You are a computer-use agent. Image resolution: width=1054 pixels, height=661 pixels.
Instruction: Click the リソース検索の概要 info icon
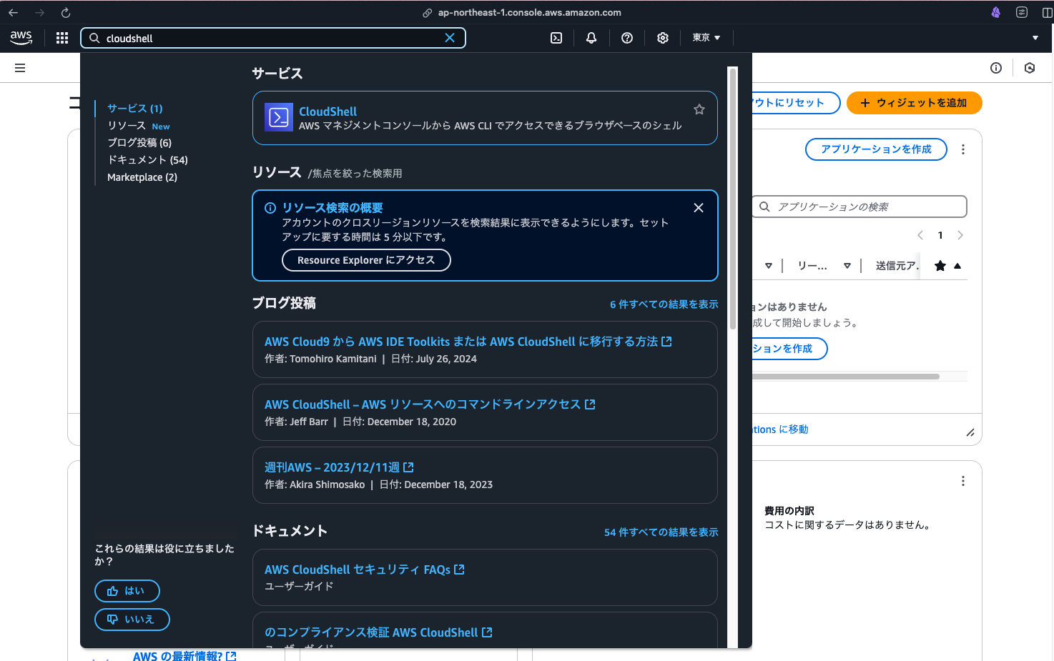270,208
